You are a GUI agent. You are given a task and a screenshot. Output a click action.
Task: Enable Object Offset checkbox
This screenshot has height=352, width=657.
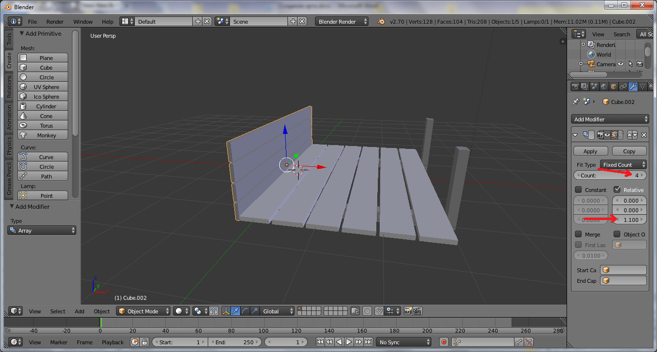pyautogui.click(x=617, y=234)
